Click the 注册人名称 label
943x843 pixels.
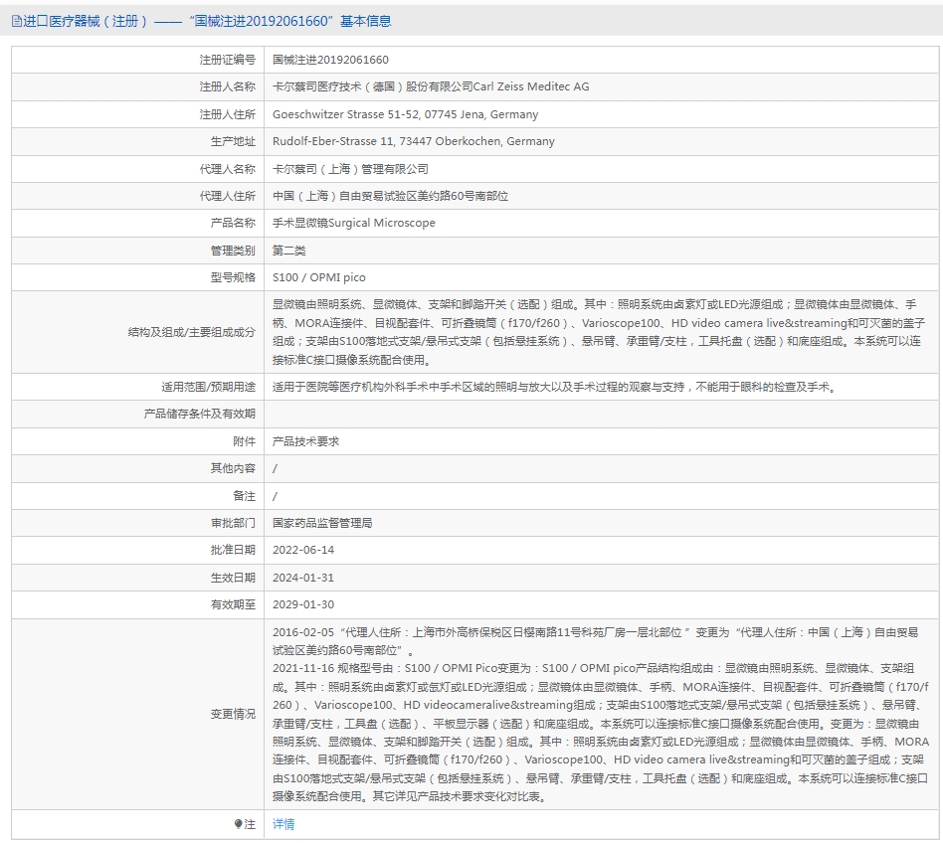click(228, 86)
